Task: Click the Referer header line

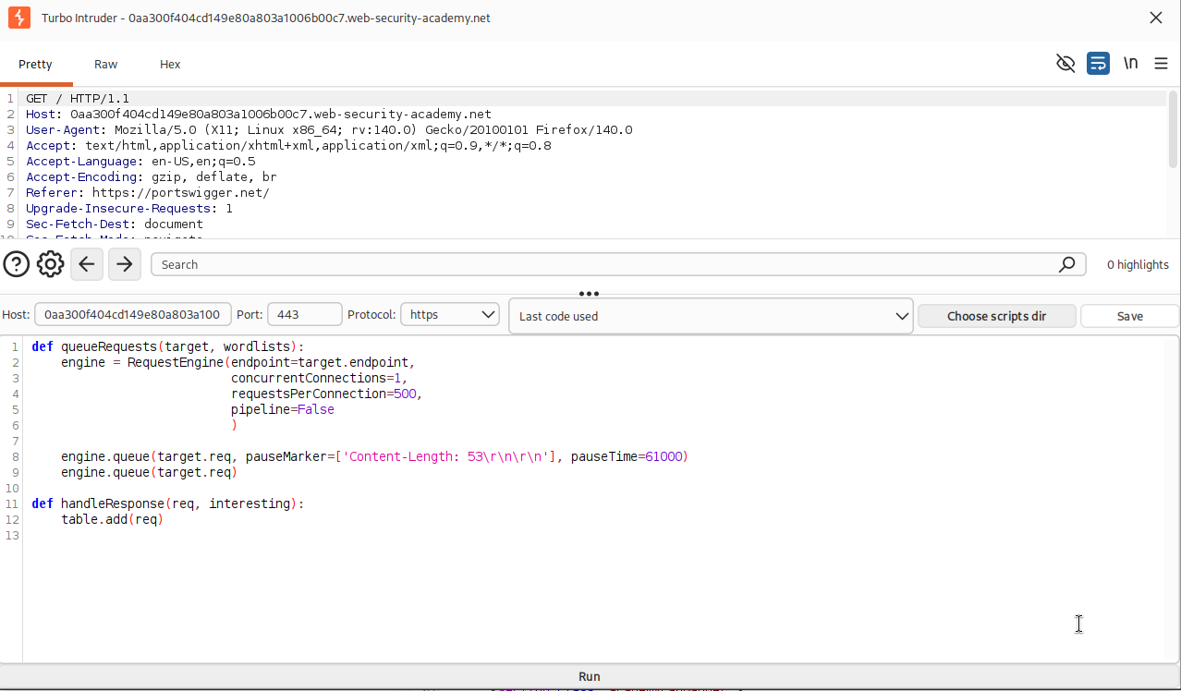Action: 148,193
